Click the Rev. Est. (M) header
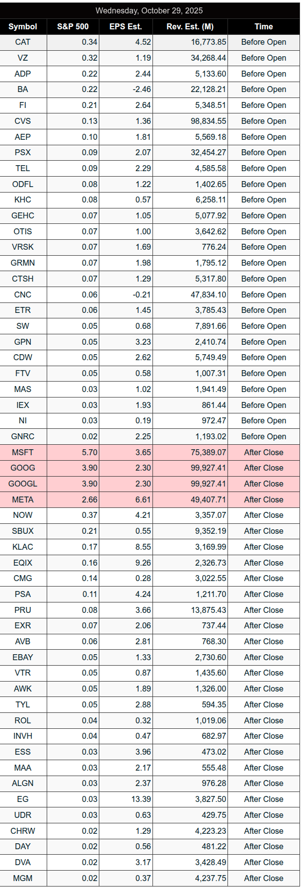 pos(190,27)
